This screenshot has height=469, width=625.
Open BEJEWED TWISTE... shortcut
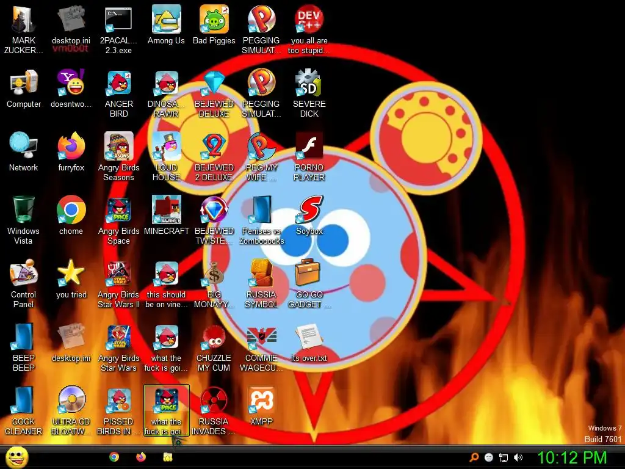pos(214,220)
